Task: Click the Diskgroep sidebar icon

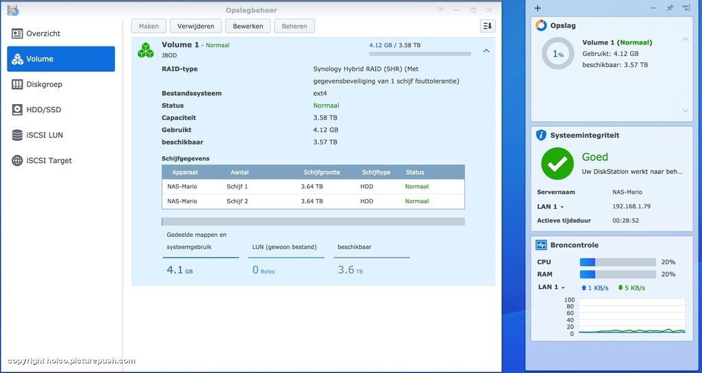Action: (x=17, y=84)
